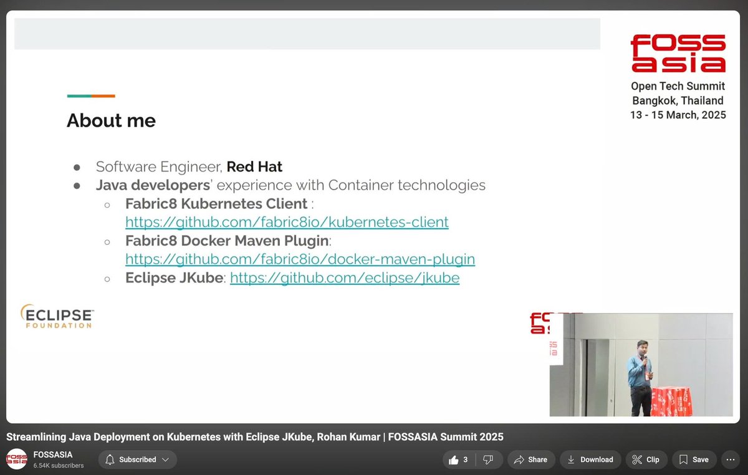748x475 pixels.
Task: Click the Eclipse Foundation logo on slide
Action: click(57, 316)
